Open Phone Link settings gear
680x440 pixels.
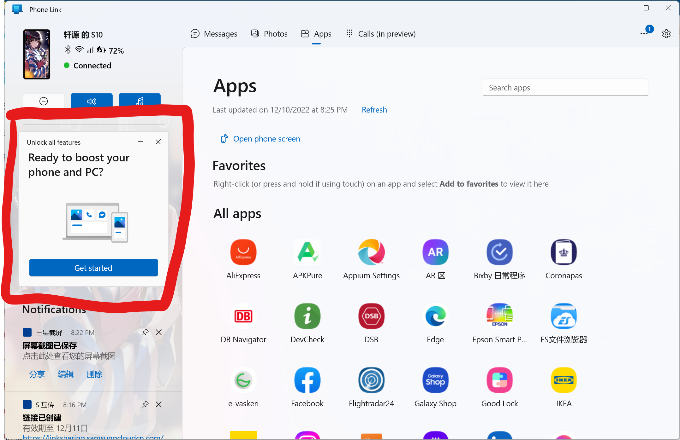666,34
